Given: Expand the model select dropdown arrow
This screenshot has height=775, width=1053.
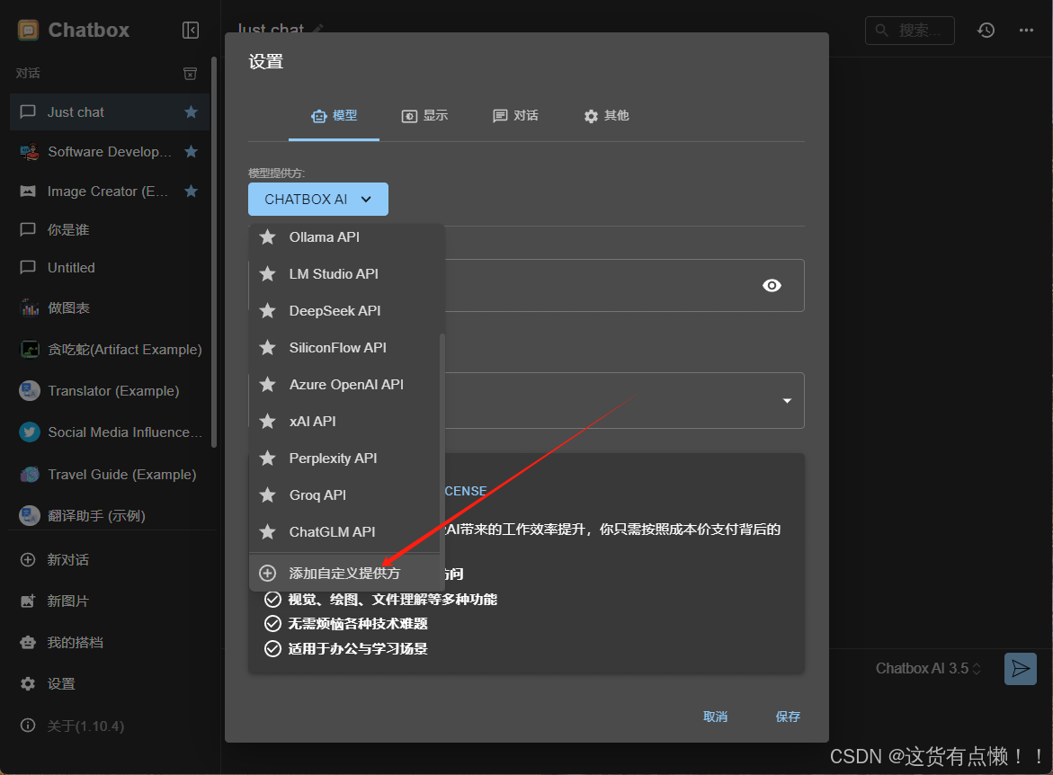Looking at the screenshot, I should pyautogui.click(x=787, y=401).
